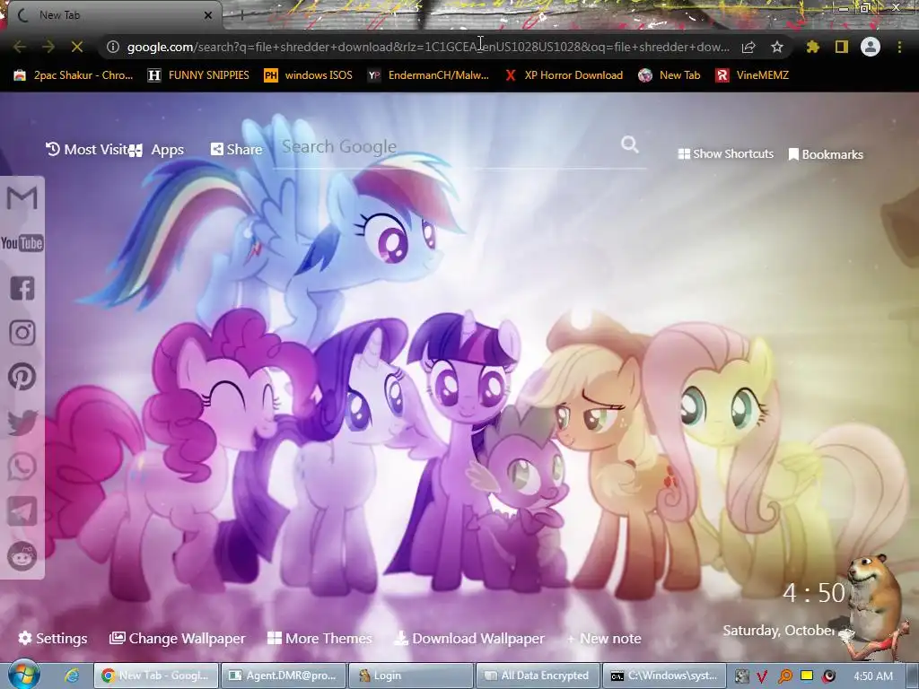Switch to Login taskbar window

[411, 676]
